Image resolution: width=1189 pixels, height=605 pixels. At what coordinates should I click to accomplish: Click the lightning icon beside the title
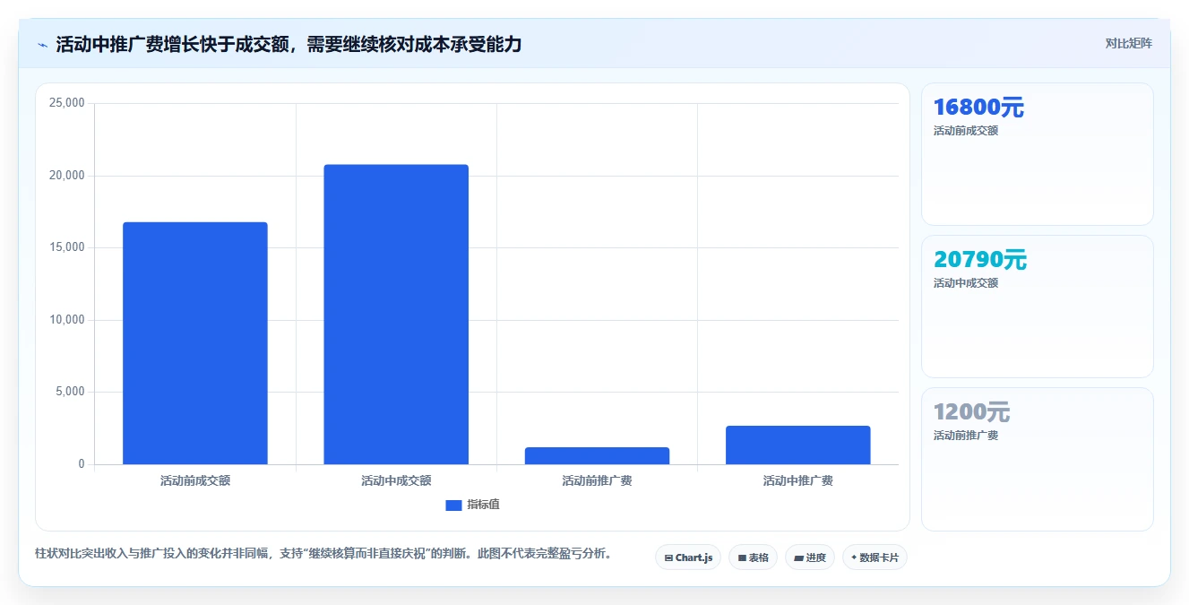tap(42, 45)
